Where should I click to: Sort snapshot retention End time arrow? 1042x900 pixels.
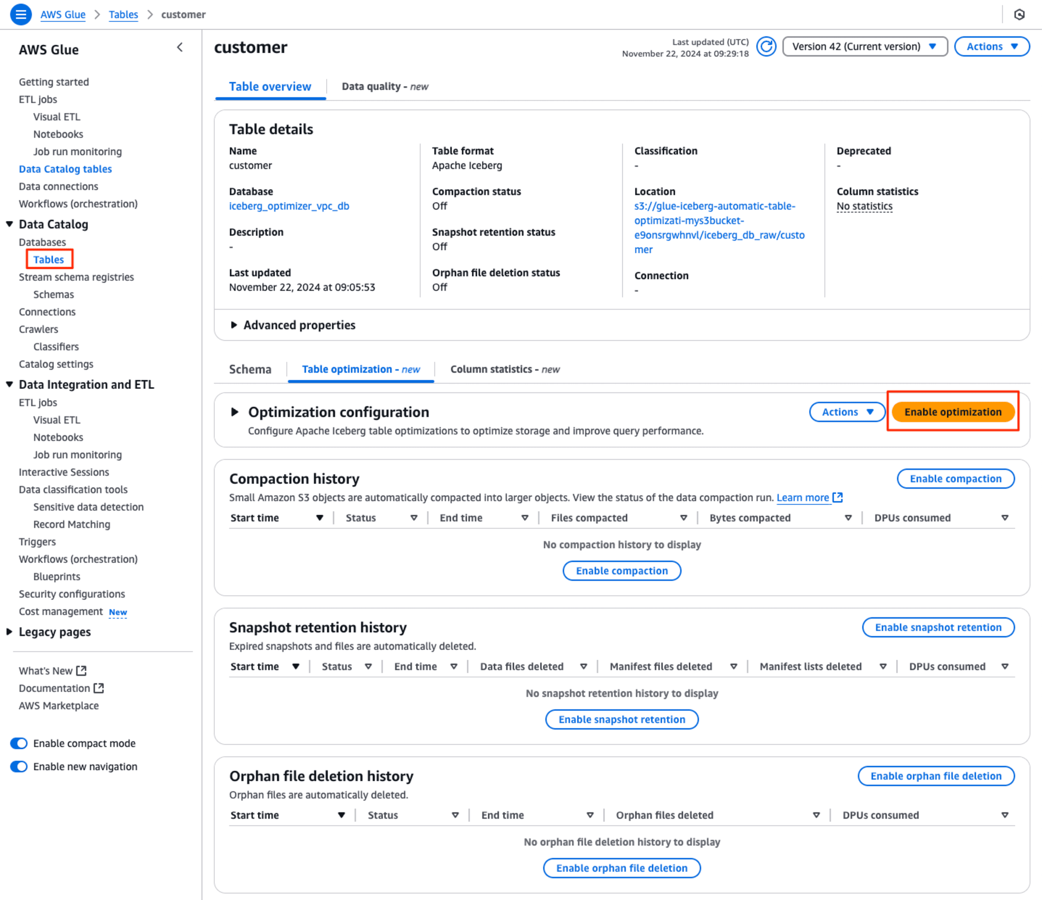tap(454, 666)
